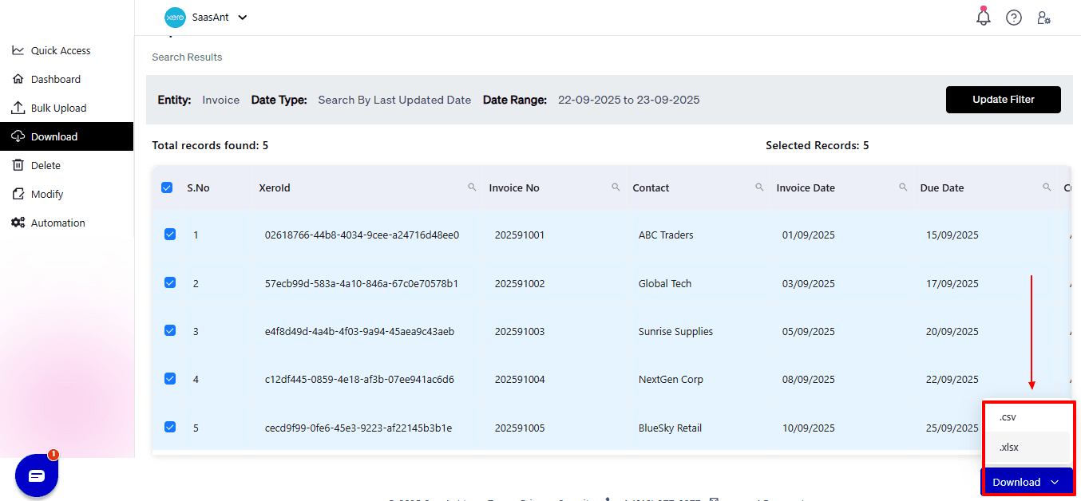Toggle the select-all header checkbox
This screenshot has width=1081, height=501.
(167, 187)
